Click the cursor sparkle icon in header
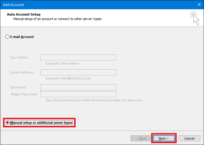 coord(194,18)
